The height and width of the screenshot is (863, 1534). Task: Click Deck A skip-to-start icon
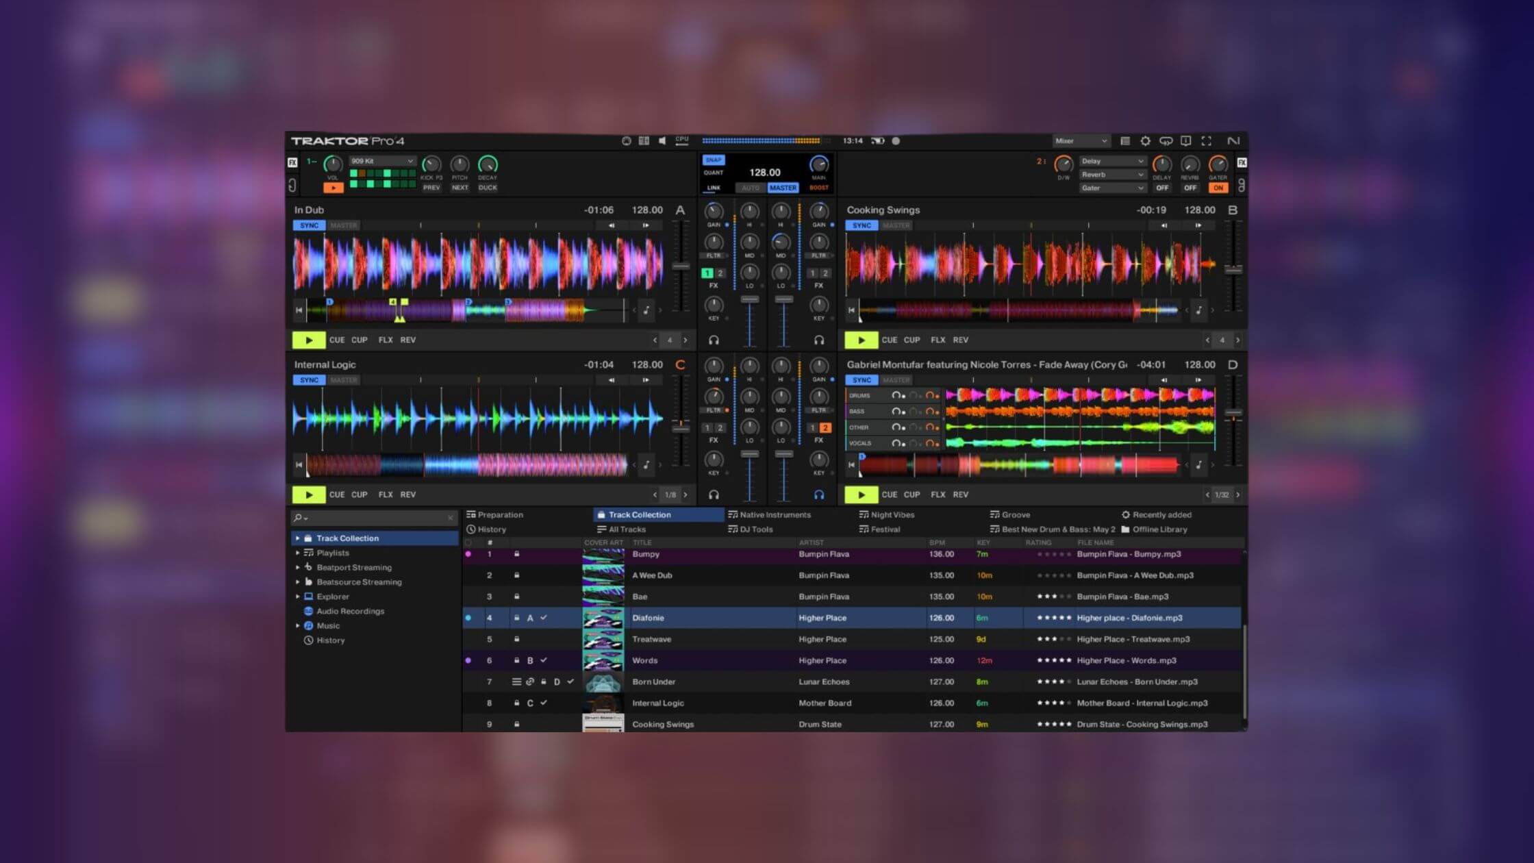point(299,310)
